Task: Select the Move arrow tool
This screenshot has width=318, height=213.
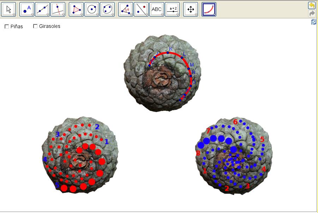Action: click(9, 10)
